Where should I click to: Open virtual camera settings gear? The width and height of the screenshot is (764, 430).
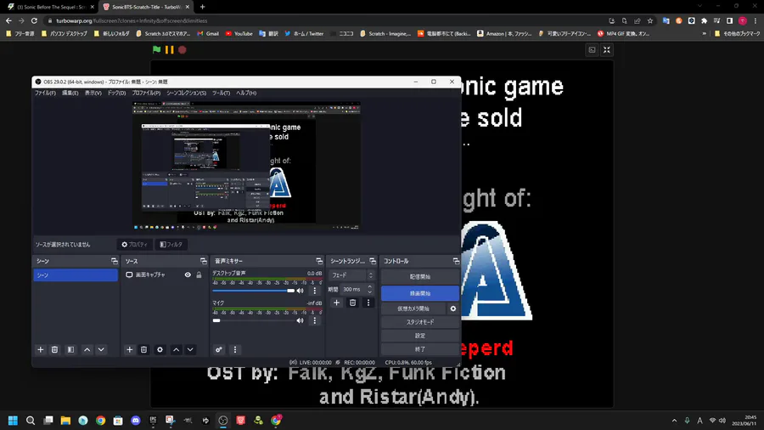pos(453,308)
